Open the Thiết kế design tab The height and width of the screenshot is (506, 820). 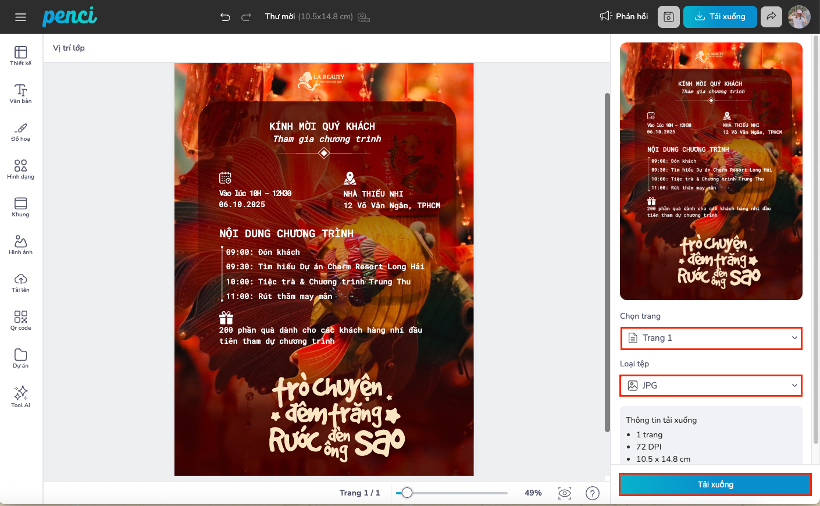click(x=20, y=56)
